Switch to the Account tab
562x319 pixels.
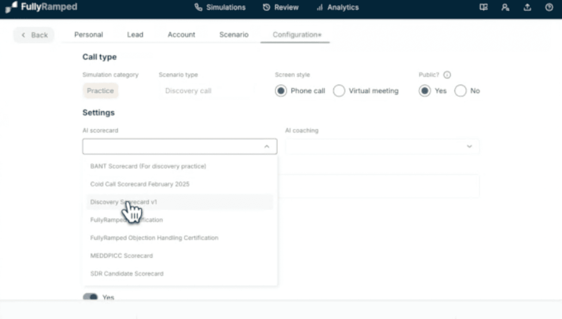pyautogui.click(x=181, y=35)
